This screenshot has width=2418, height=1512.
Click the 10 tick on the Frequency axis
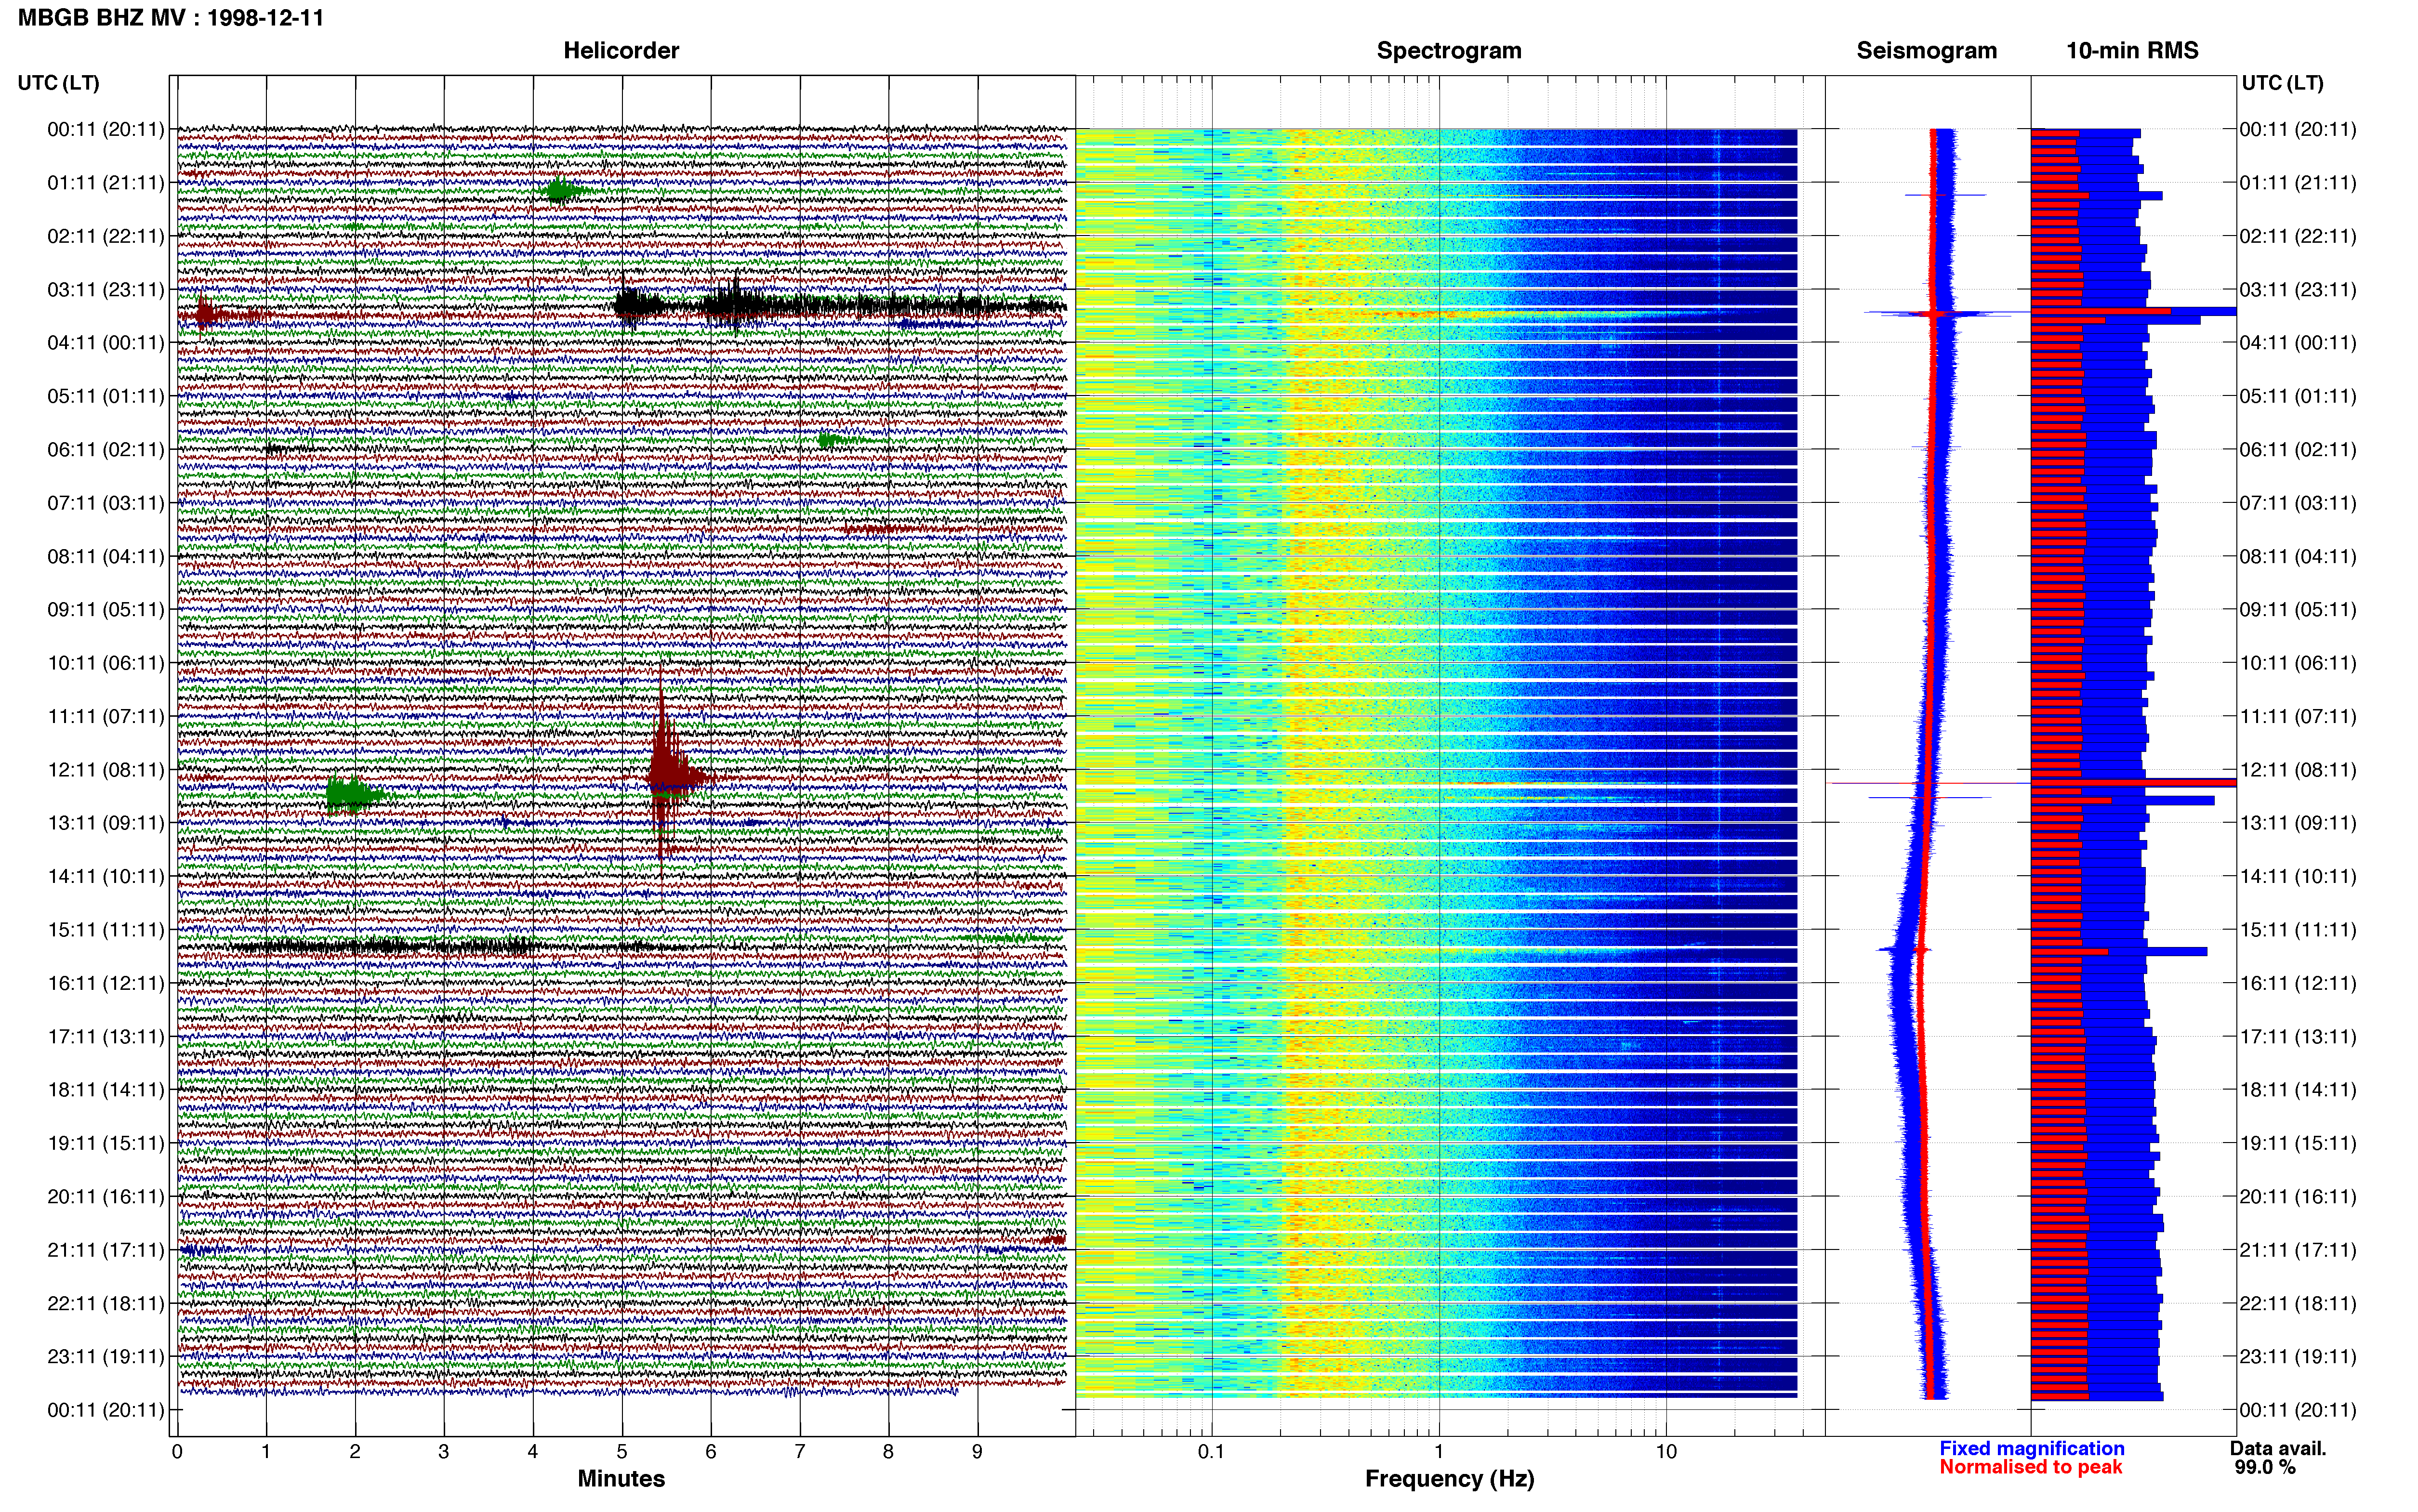coord(1666,1452)
